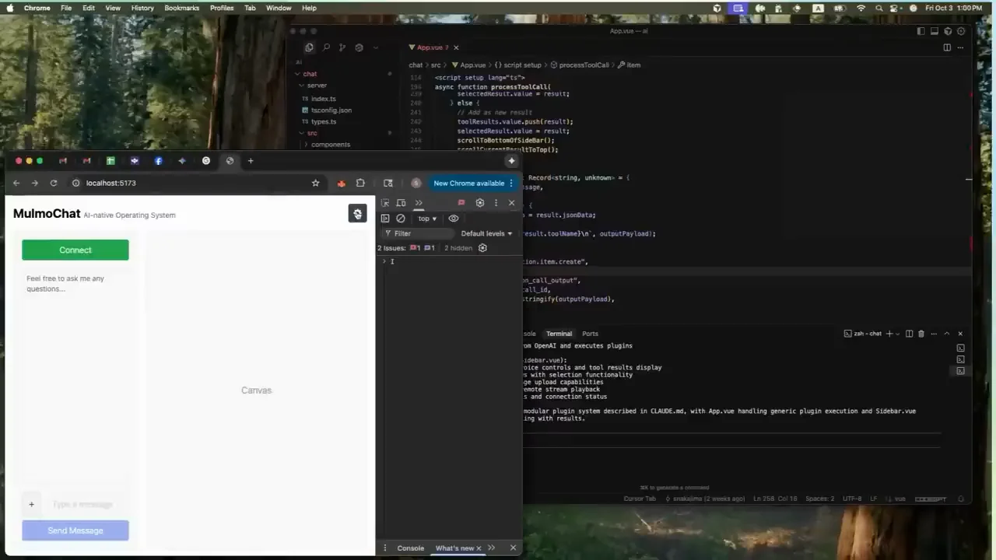Click the green Connect button
The image size is (996, 560).
pyautogui.click(x=75, y=250)
